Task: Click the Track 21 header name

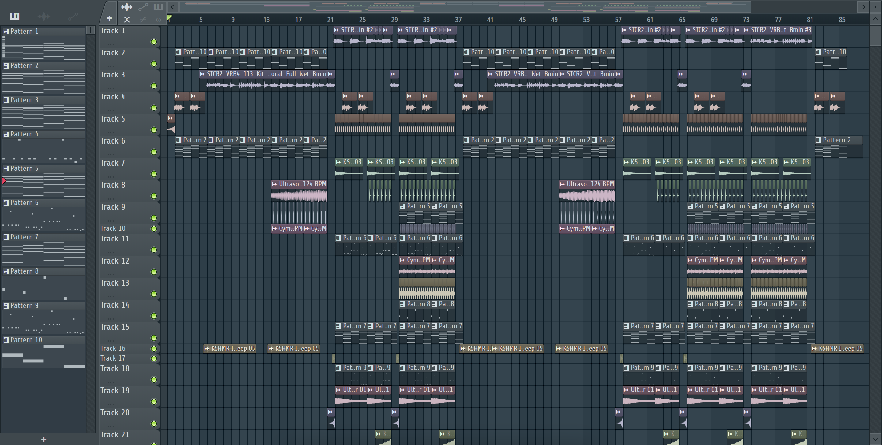Action: pyautogui.click(x=115, y=434)
